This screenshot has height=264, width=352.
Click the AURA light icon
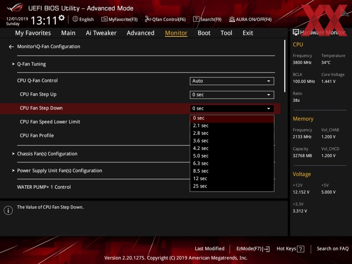click(x=232, y=19)
